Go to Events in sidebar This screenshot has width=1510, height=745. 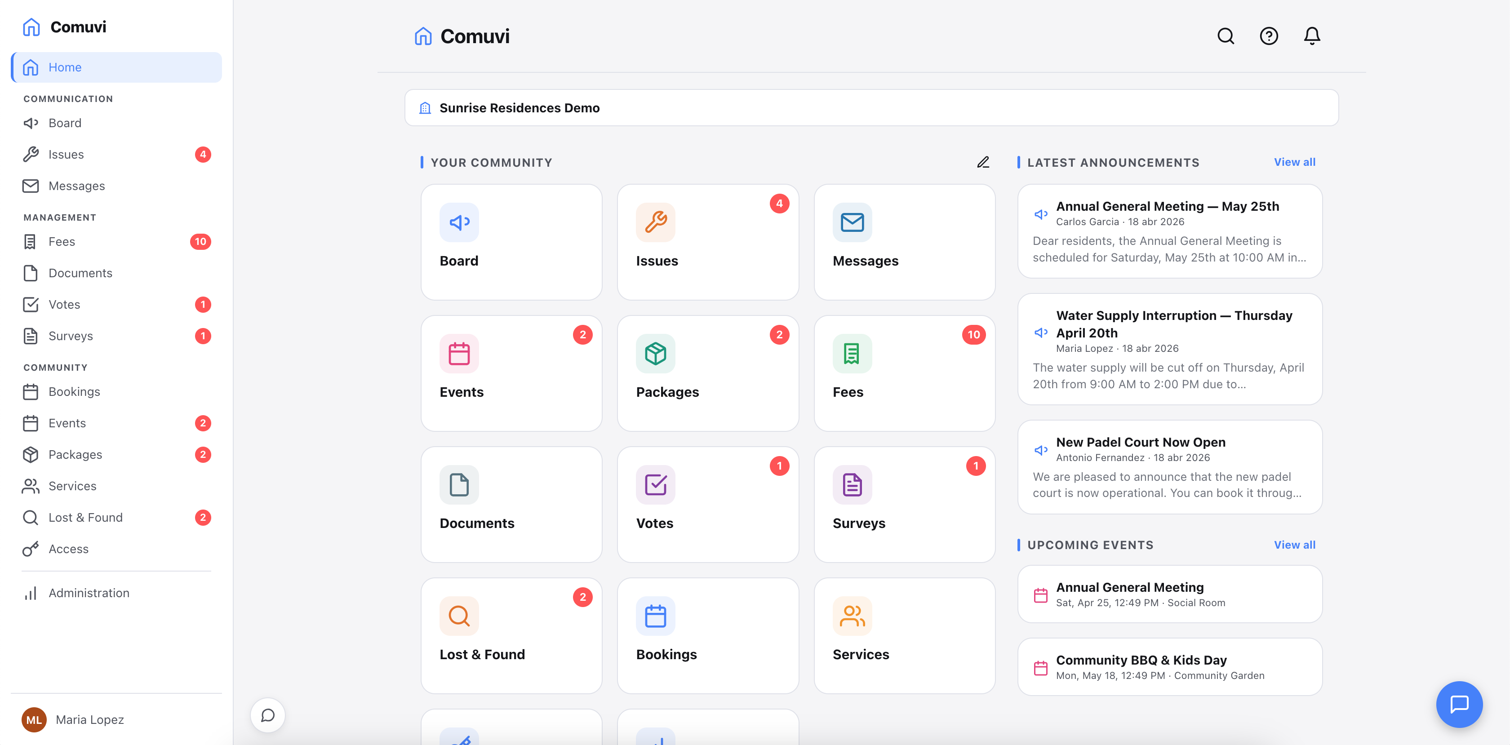(116, 423)
